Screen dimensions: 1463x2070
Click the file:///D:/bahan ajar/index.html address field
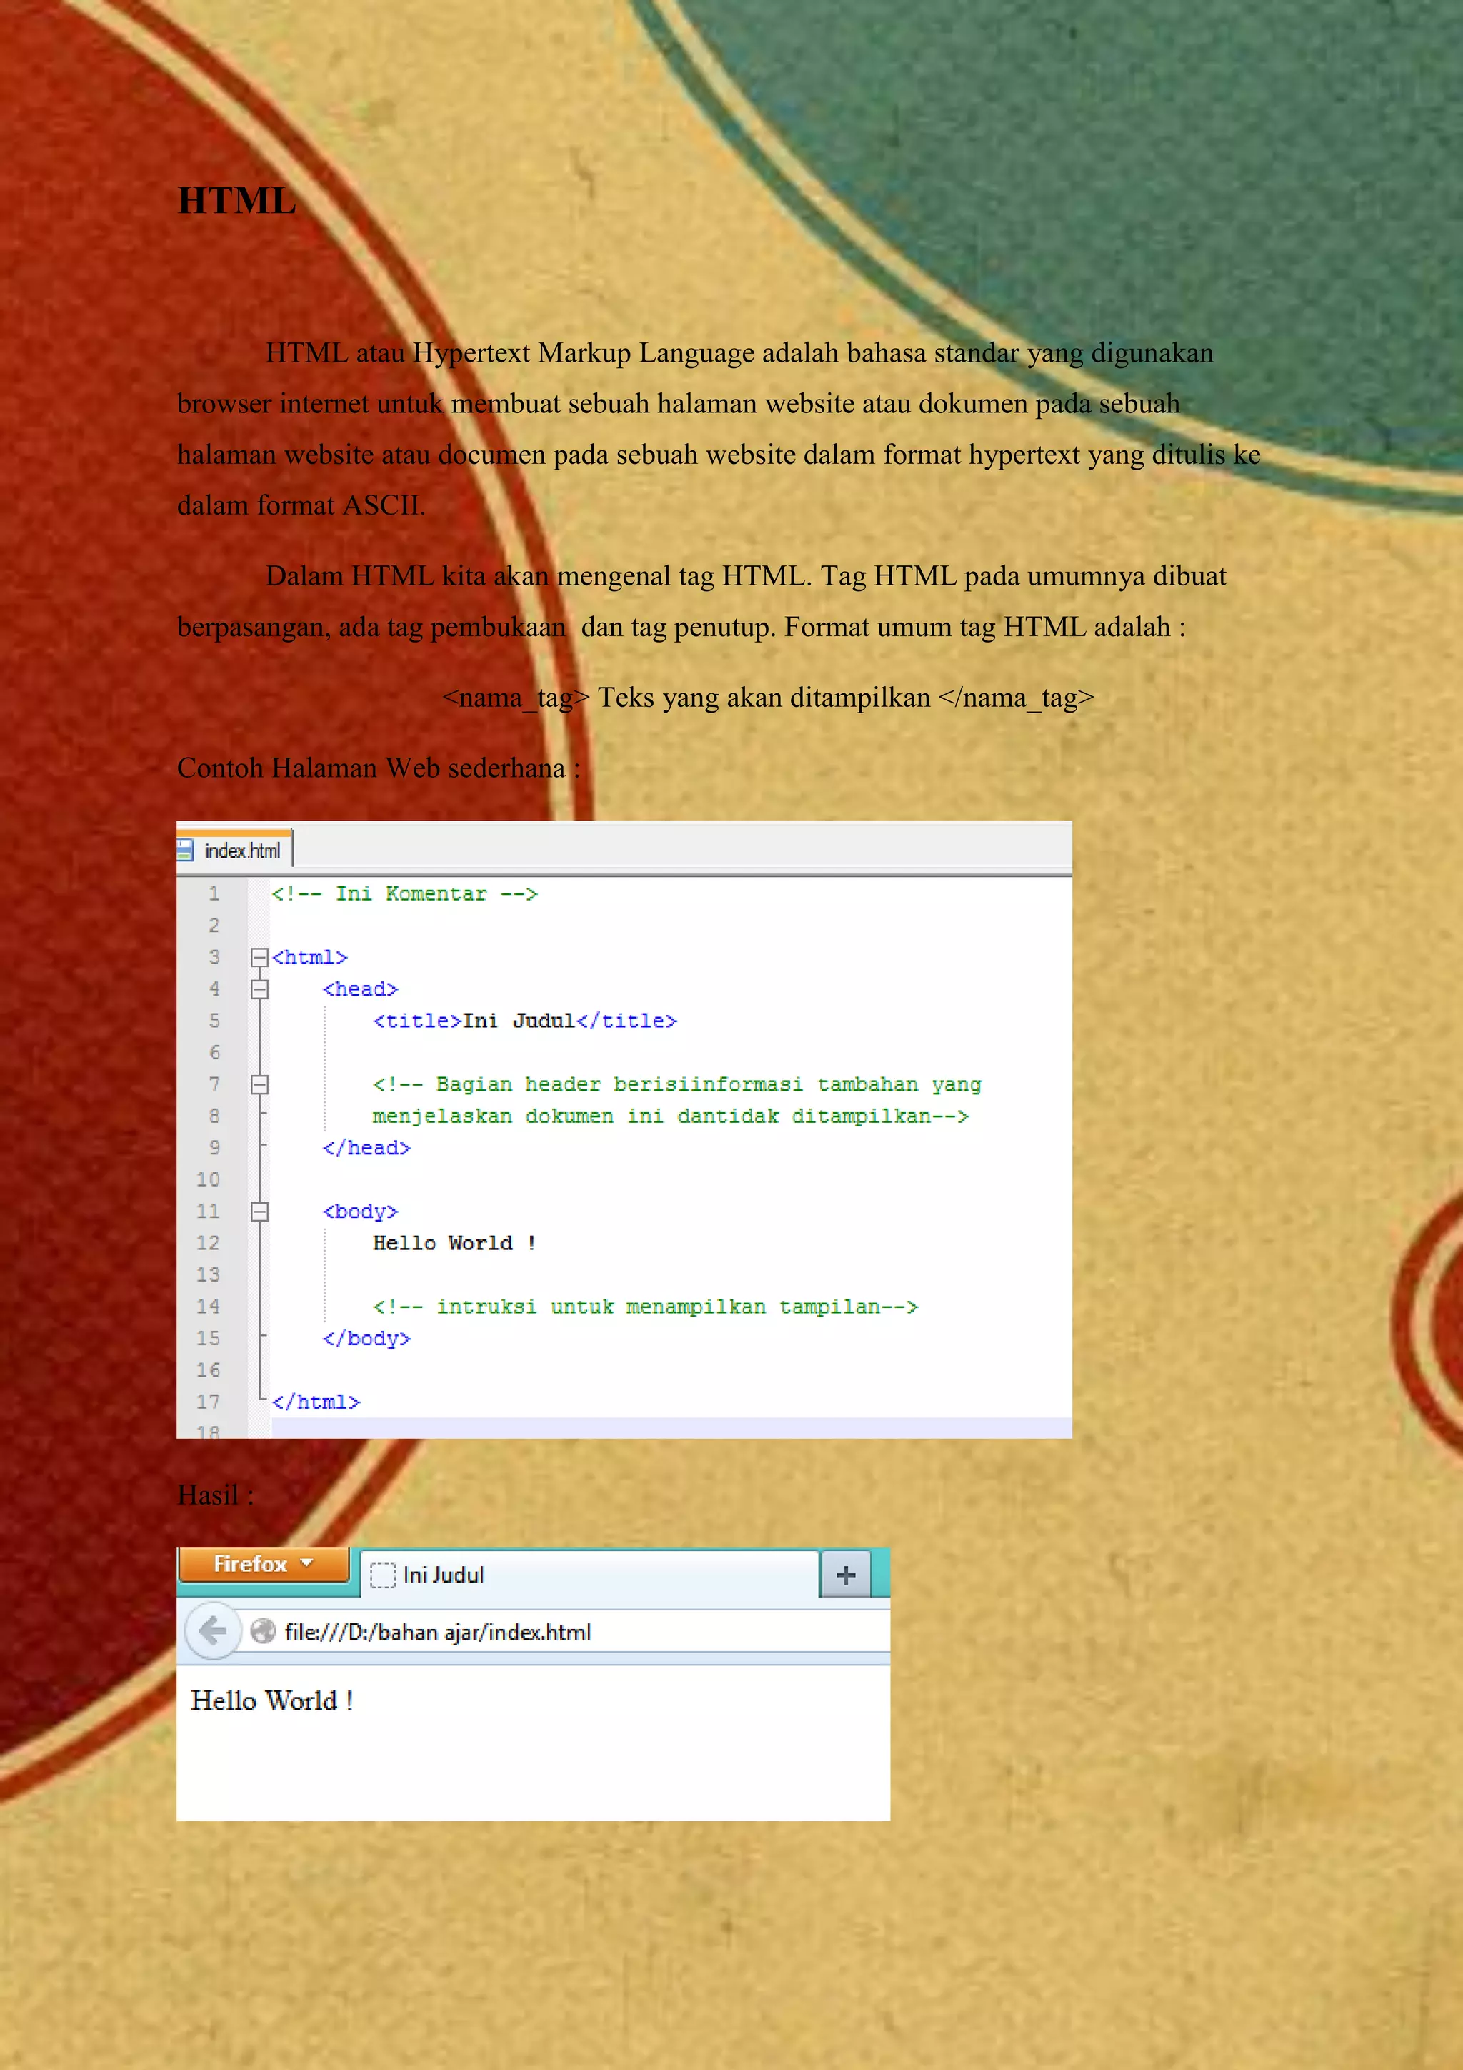click(566, 1632)
